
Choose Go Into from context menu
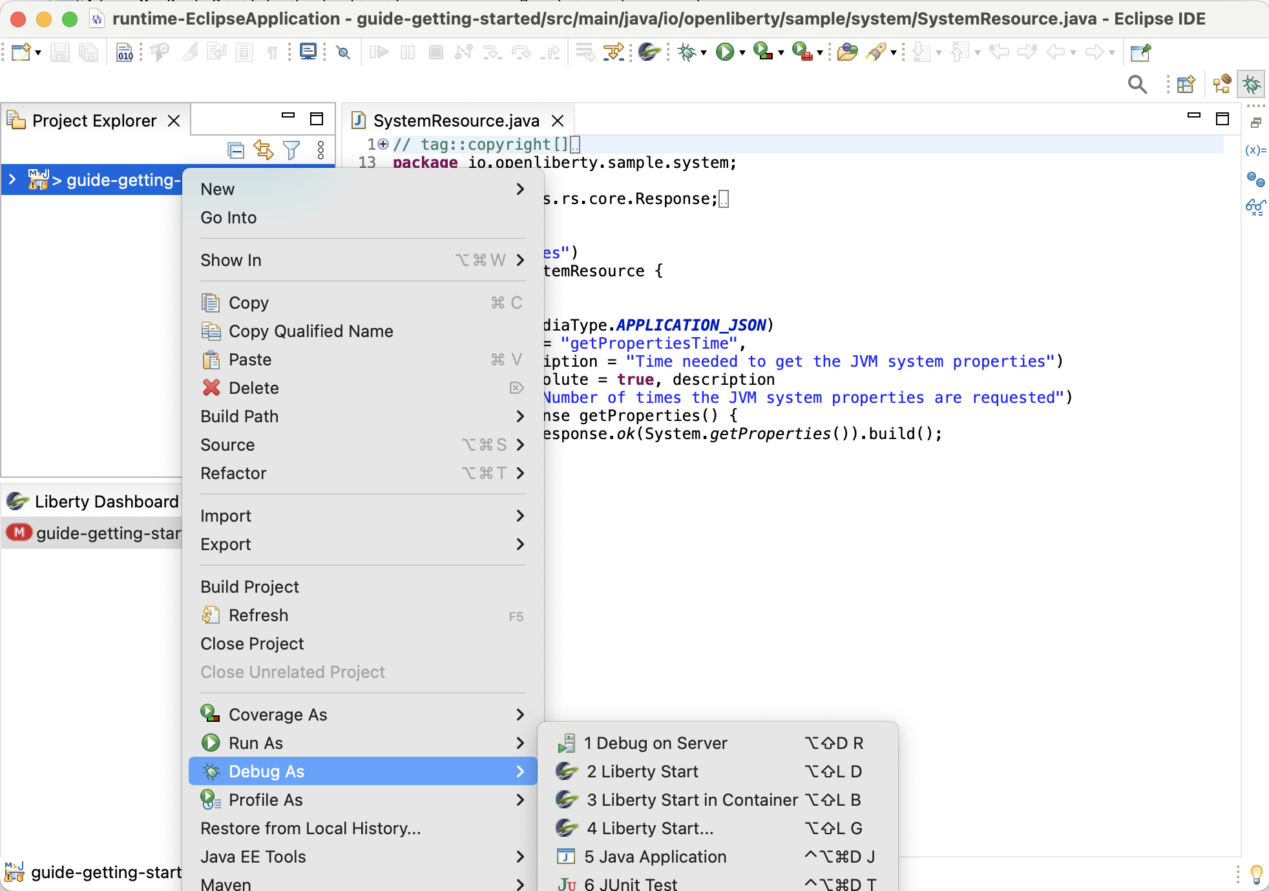(x=363, y=218)
